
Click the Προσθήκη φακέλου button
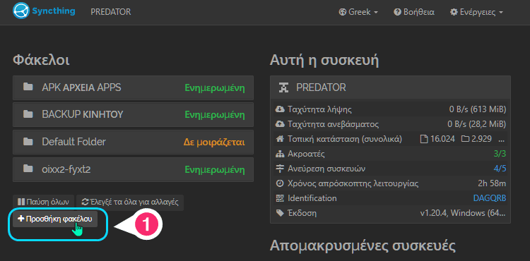click(x=55, y=219)
